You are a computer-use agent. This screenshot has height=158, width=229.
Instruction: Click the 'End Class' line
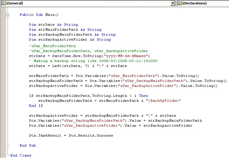21,155
